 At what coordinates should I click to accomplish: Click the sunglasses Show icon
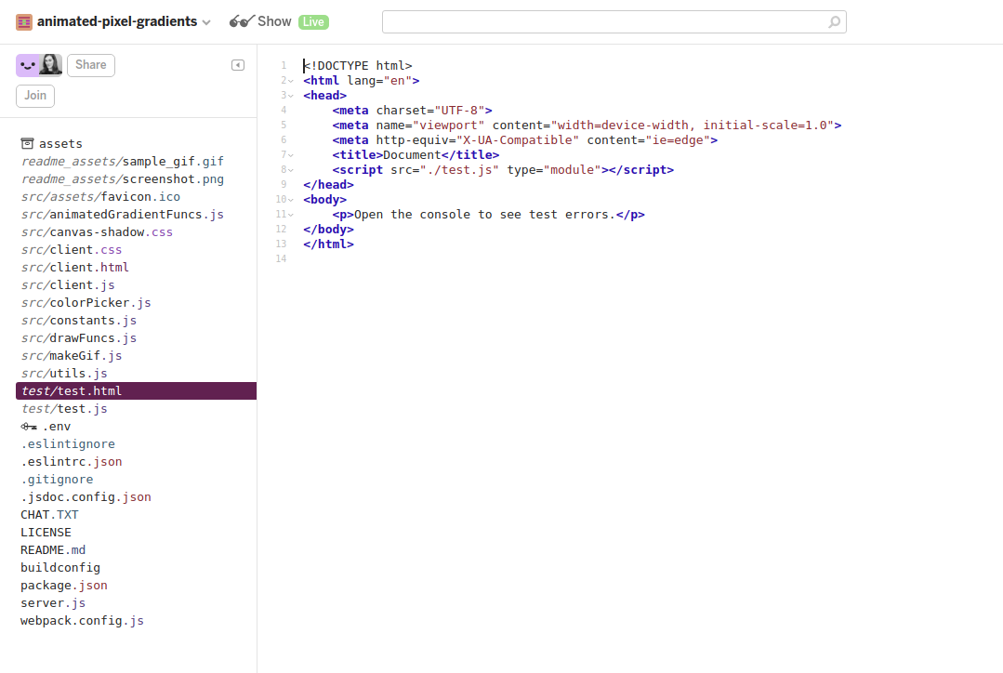pos(242,21)
